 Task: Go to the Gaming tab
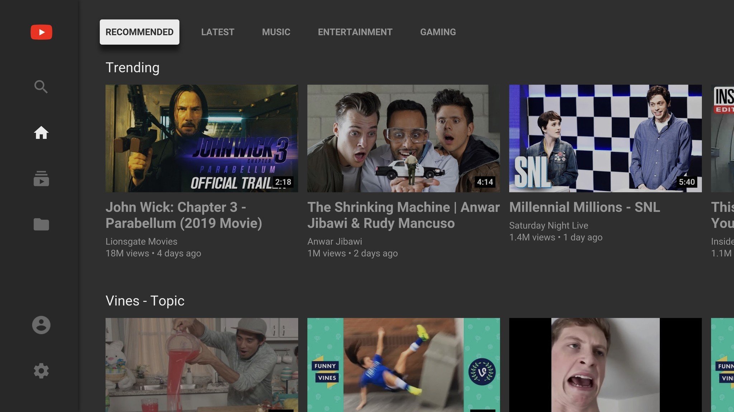click(x=438, y=32)
